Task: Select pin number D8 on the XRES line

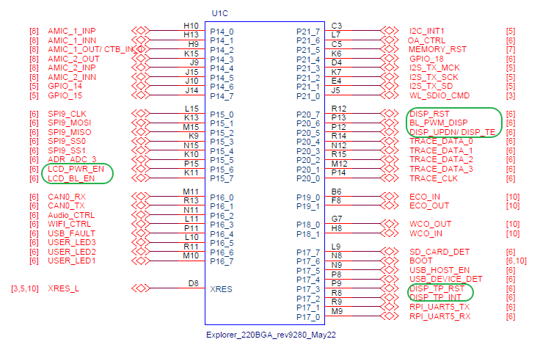Action: tap(193, 283)
